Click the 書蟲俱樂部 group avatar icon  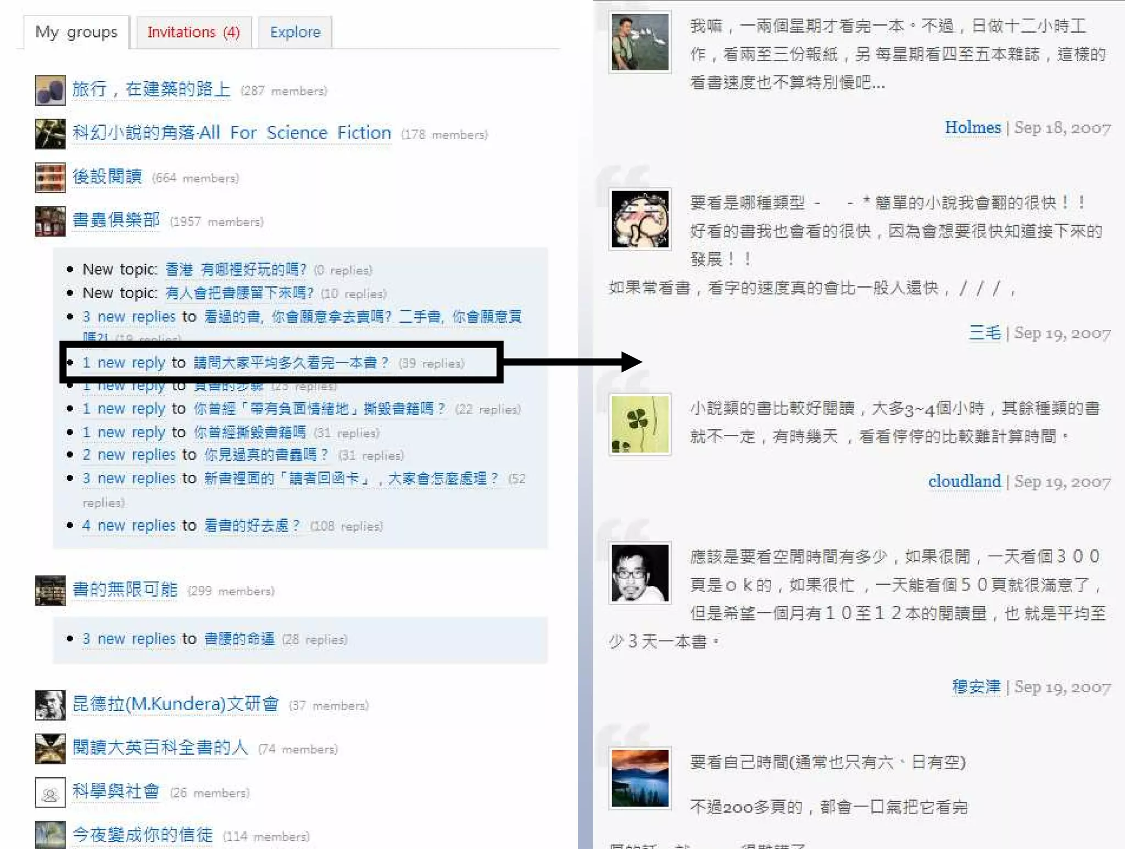point(50,221)
